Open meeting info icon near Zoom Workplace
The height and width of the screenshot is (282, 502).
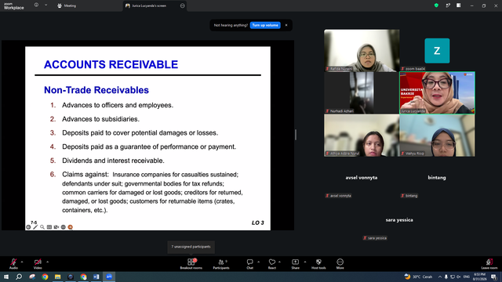click(x=36, y=5)
